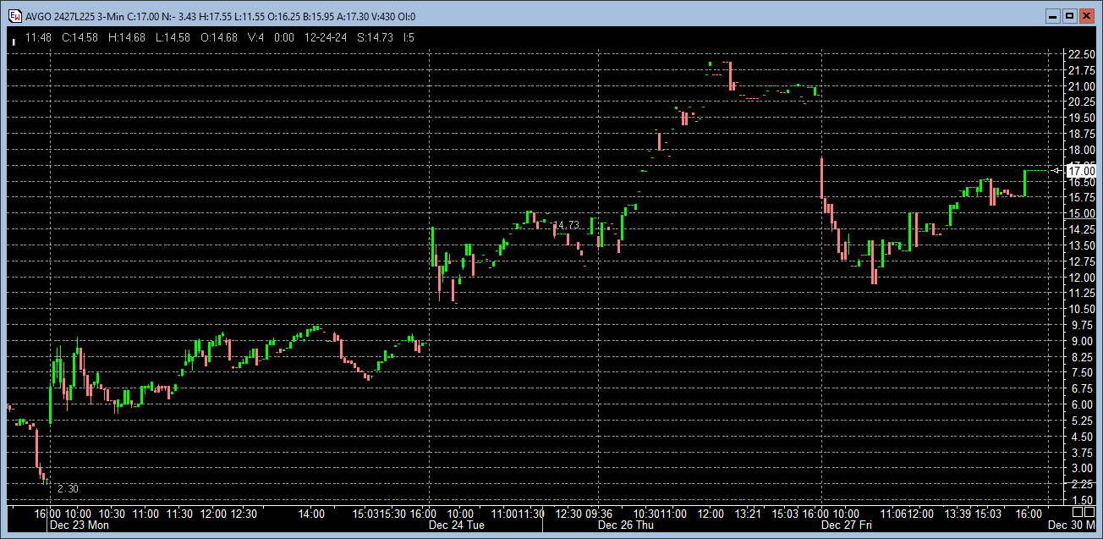Click the 14.73 price annotation on chart
1103x539 pixels.
tap(566, 225)
